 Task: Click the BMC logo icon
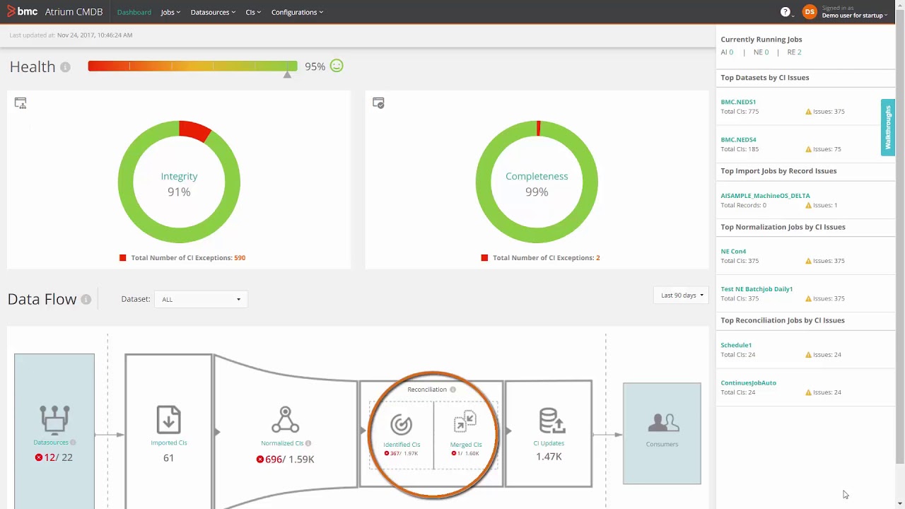(x=11, y=11)
